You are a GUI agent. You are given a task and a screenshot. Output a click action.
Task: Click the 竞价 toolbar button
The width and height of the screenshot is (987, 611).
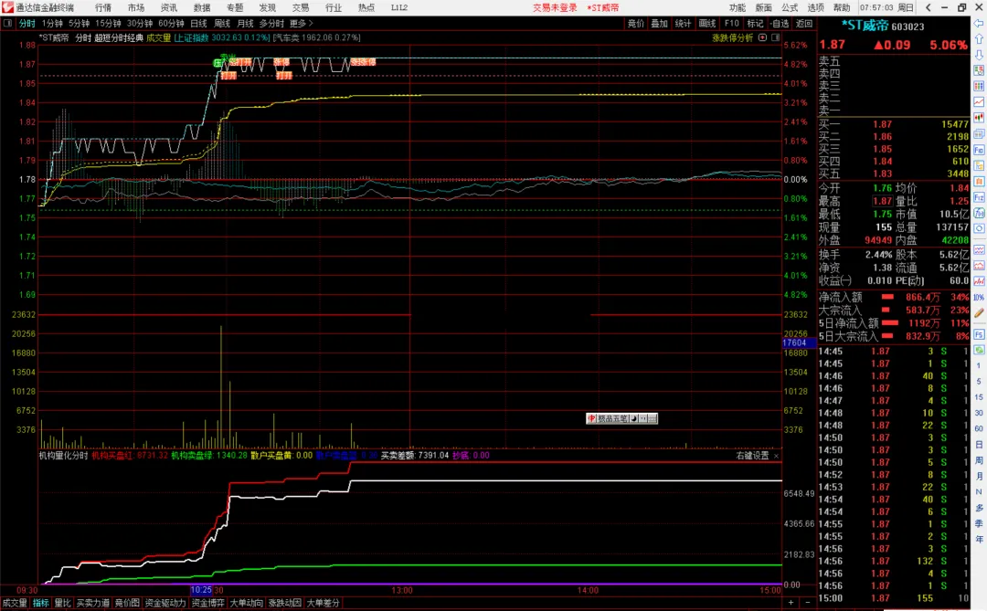tap(636, 23)
